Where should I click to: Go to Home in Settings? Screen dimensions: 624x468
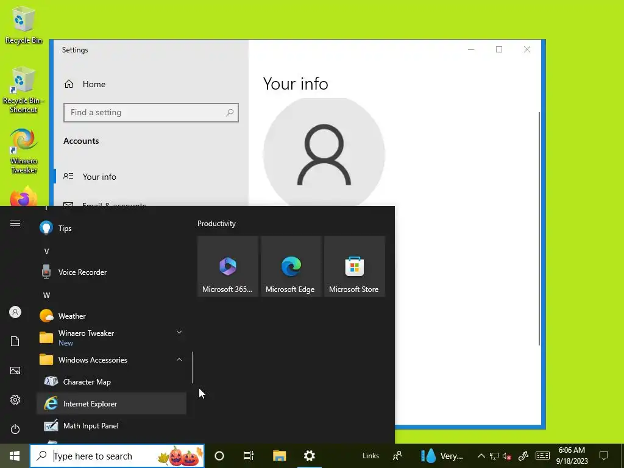151,84
